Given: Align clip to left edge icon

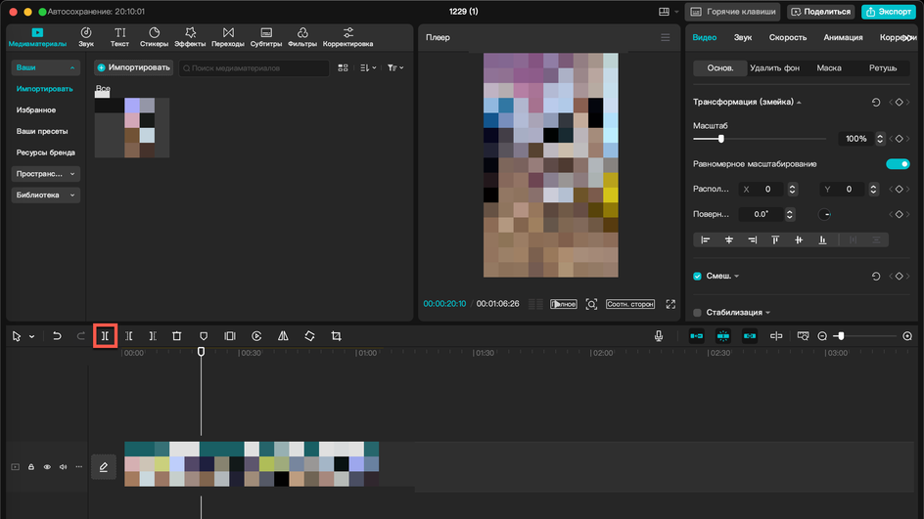Looking at the screenshot, I should [706, 240].
